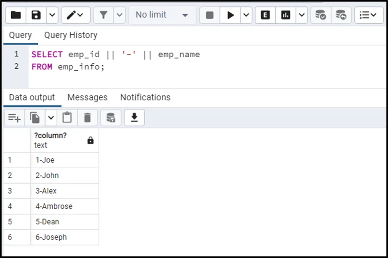Open the Messages tab

(x=87, y=97)
